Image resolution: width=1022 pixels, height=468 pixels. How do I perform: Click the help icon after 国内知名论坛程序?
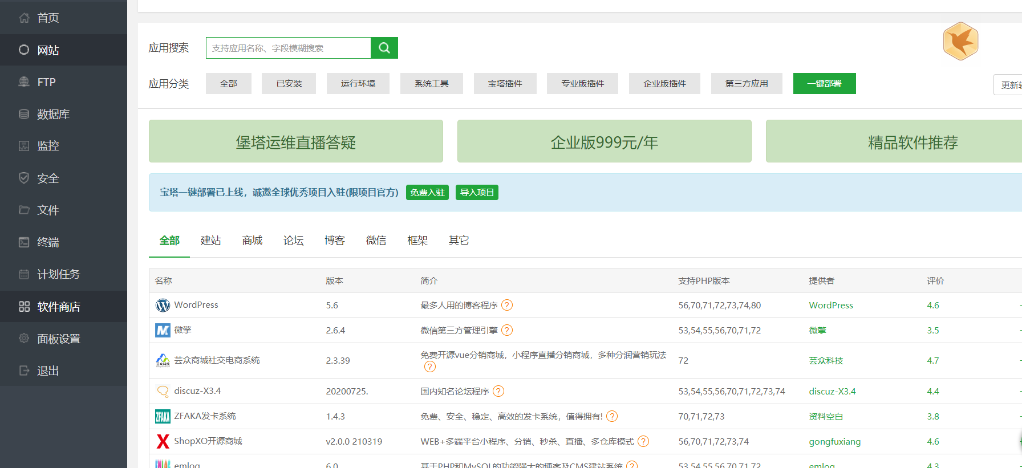498,392
